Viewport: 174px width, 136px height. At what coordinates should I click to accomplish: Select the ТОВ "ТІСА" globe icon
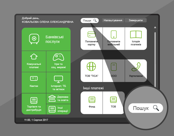91,67
